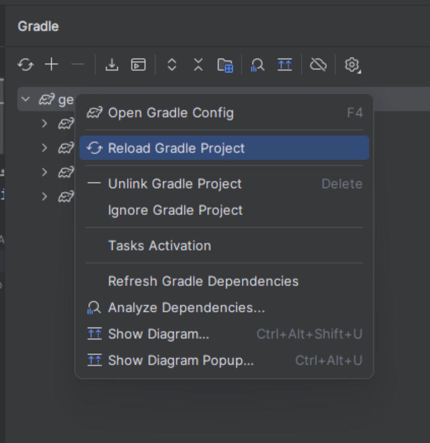Click Collapse All toolbar icon

[198, 65]
